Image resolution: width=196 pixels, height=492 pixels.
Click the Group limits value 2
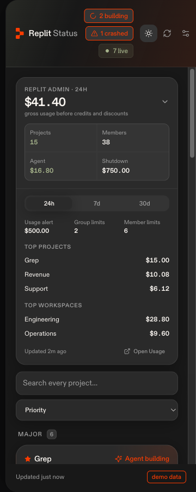76,231
